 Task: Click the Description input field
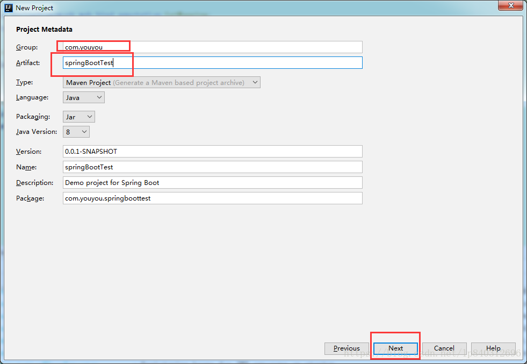(x=212, y=183)
